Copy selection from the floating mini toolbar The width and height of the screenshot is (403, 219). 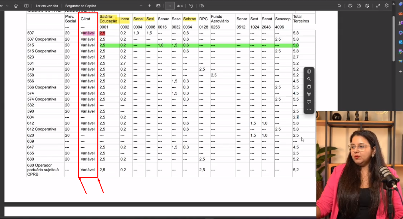(309, 71)
